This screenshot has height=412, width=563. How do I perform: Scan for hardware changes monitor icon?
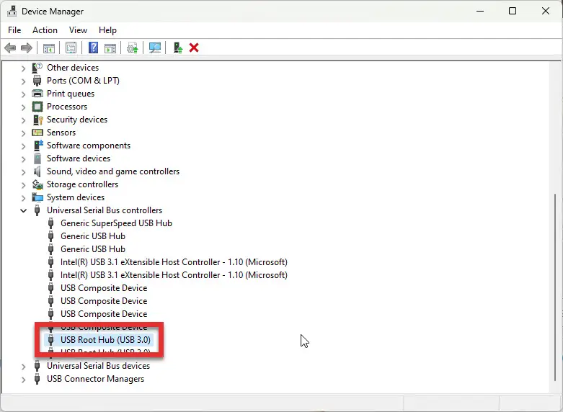[155, 48]
